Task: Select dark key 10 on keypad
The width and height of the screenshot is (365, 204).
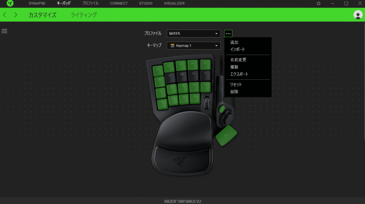Action: (205, 75)
